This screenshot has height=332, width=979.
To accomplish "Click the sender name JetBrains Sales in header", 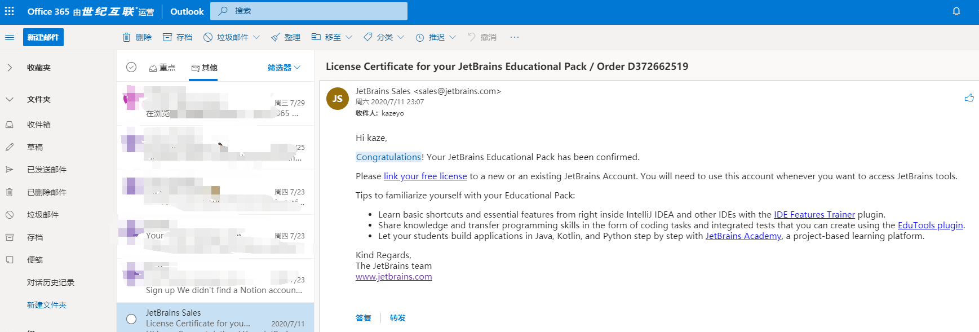I will tap(383, 91).
